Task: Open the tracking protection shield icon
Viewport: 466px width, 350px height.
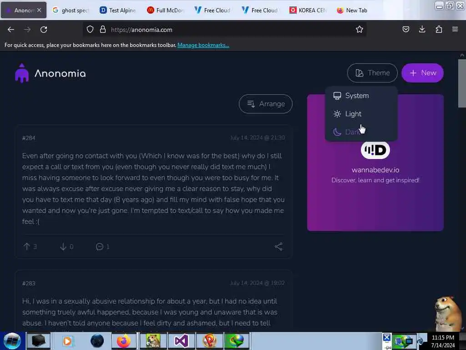Action: (90, 30)
